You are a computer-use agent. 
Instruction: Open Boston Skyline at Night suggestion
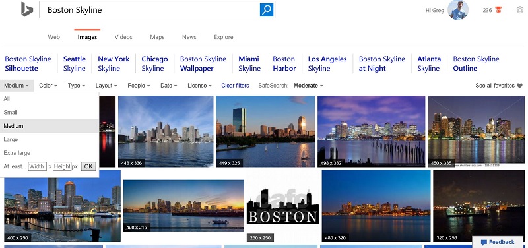382,63
